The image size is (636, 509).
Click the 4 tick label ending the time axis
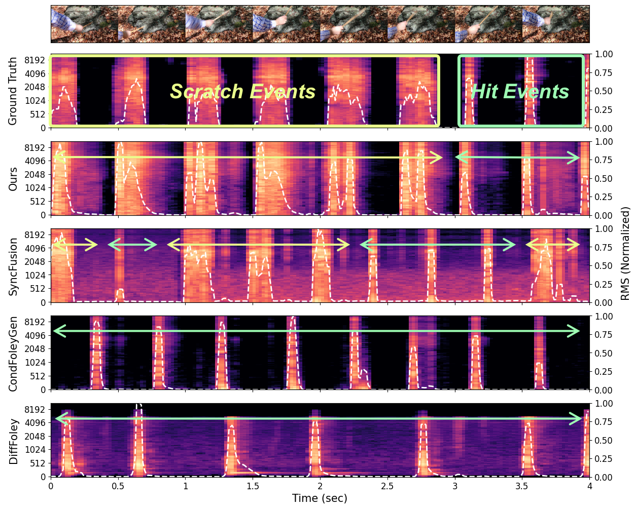point(589,486)
